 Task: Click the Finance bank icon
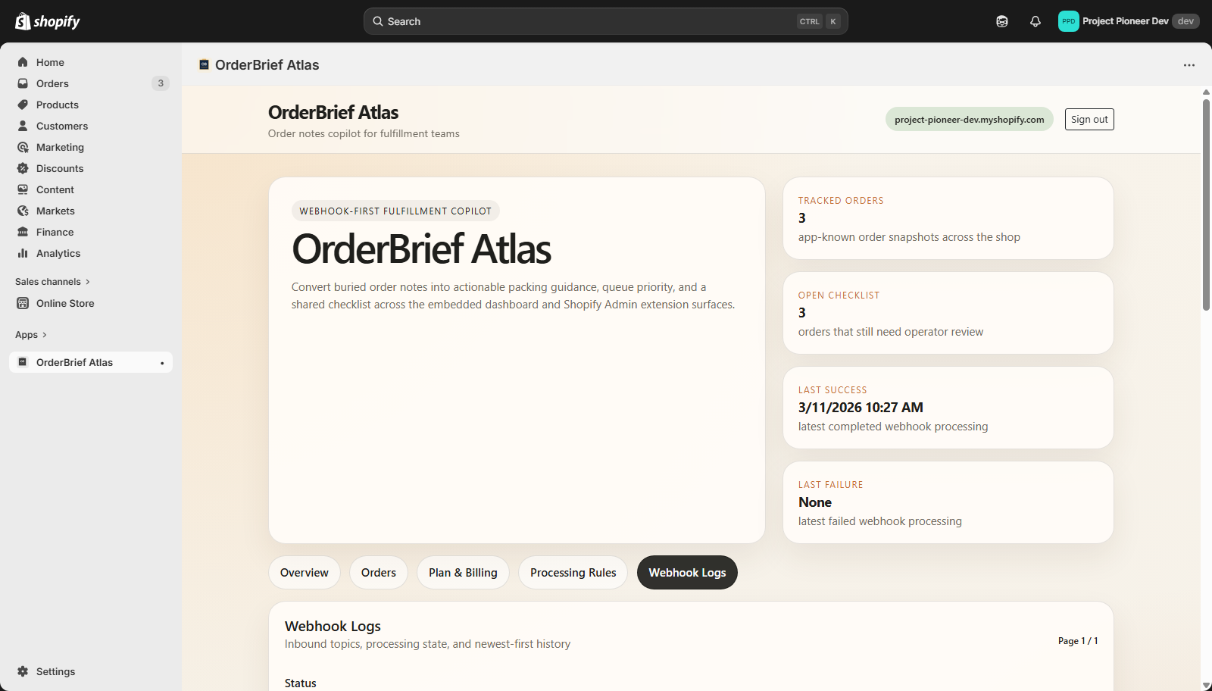point(23,232)
